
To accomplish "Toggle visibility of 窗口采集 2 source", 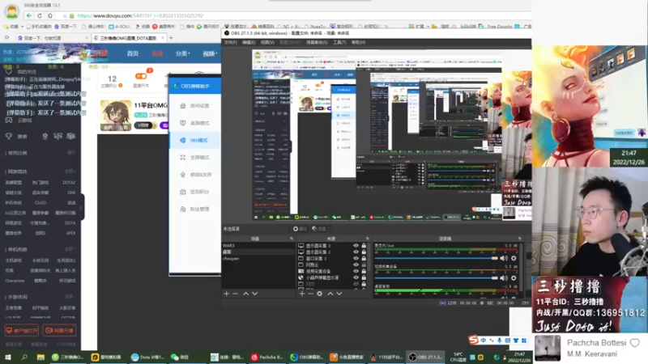I will click(x=356, y=258).
